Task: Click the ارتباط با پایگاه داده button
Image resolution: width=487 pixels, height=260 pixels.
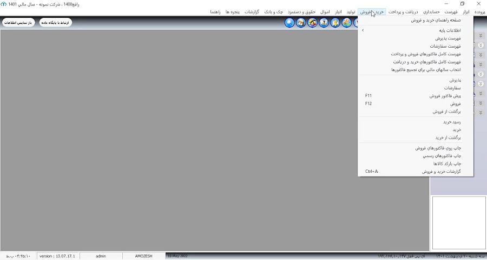Action: pos(56,23)
